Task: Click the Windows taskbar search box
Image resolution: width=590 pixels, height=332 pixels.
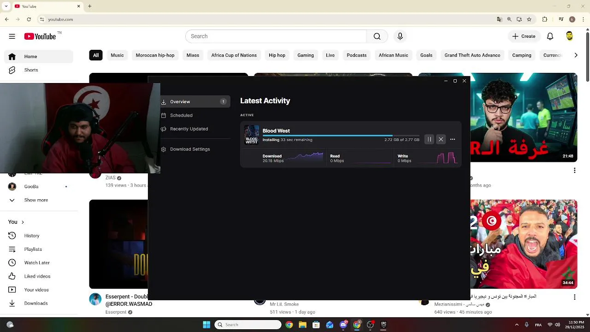Action: pyautogui.click(x=248, y=325)
